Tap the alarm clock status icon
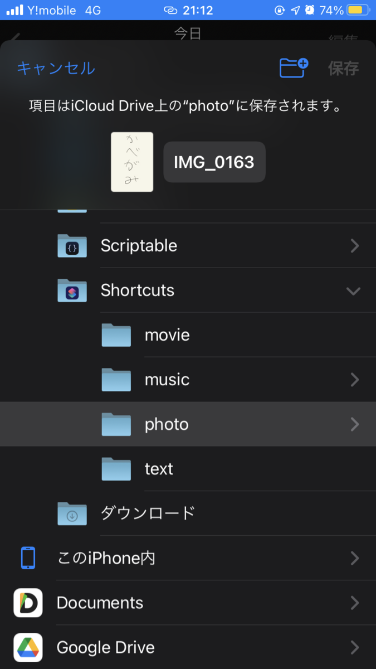Viewport: 376px width, 669px height. (310, 10)
